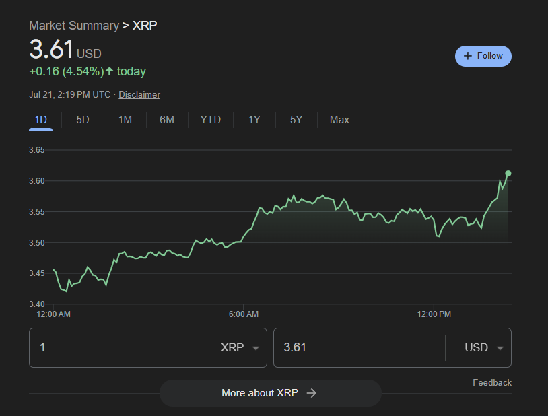The image size is (548, 416).
Task: Go to Market Summary breadcrumb
Action: click(74, 26)
